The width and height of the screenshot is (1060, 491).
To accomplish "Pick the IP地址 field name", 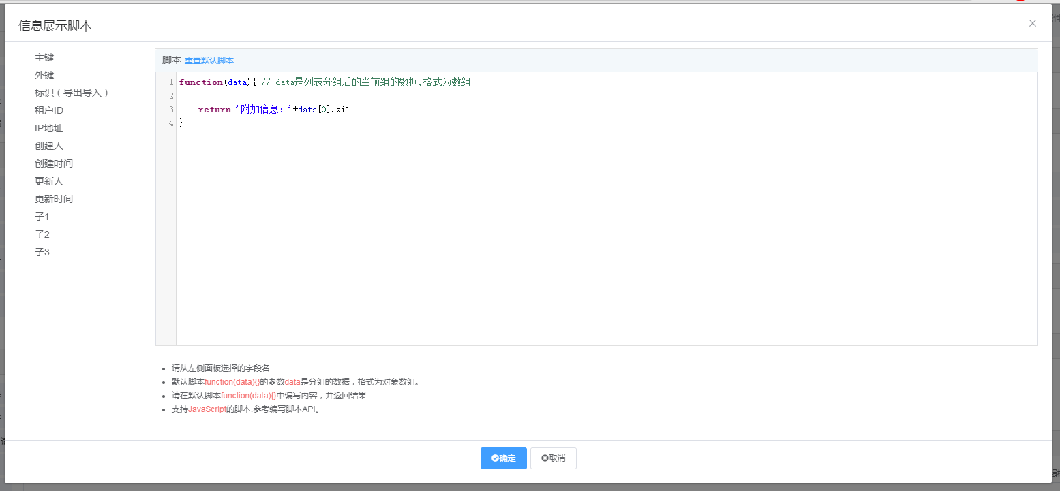I will (49, 128).
